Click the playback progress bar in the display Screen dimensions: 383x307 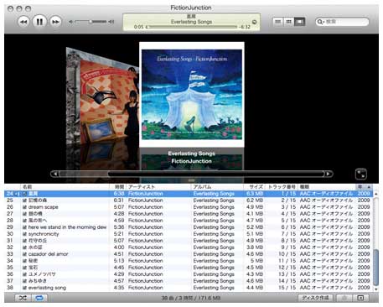(193, 27)
